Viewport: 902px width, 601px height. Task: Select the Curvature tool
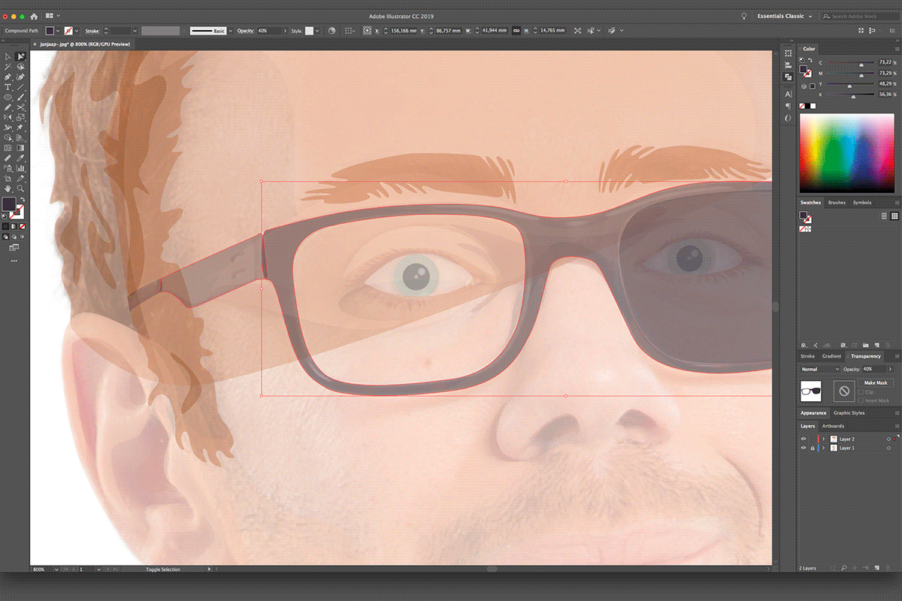point(20,77)
